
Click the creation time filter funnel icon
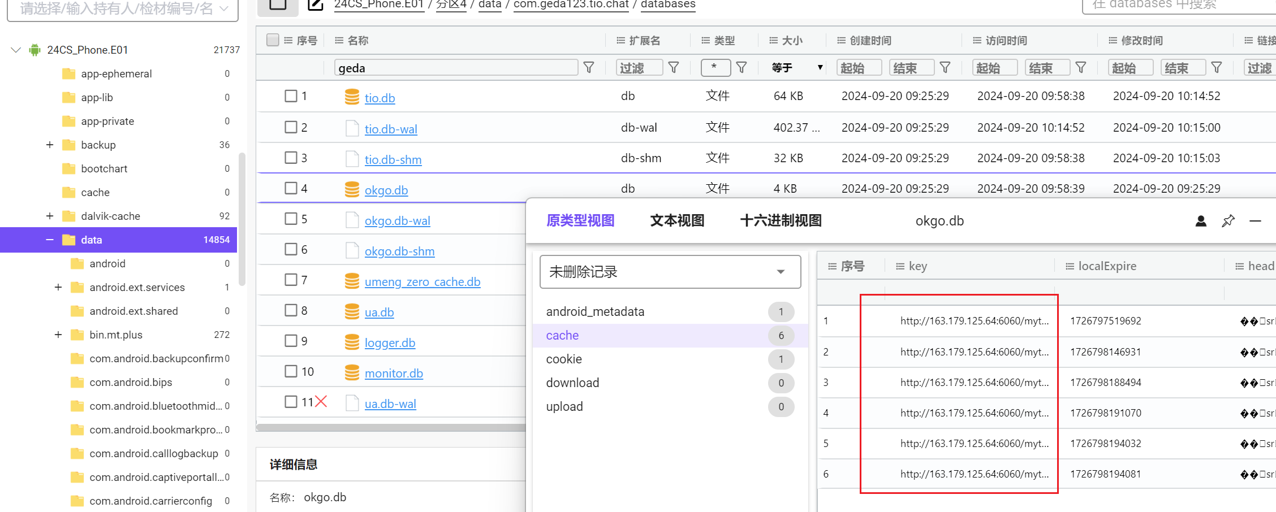click(x=945, y=68)
